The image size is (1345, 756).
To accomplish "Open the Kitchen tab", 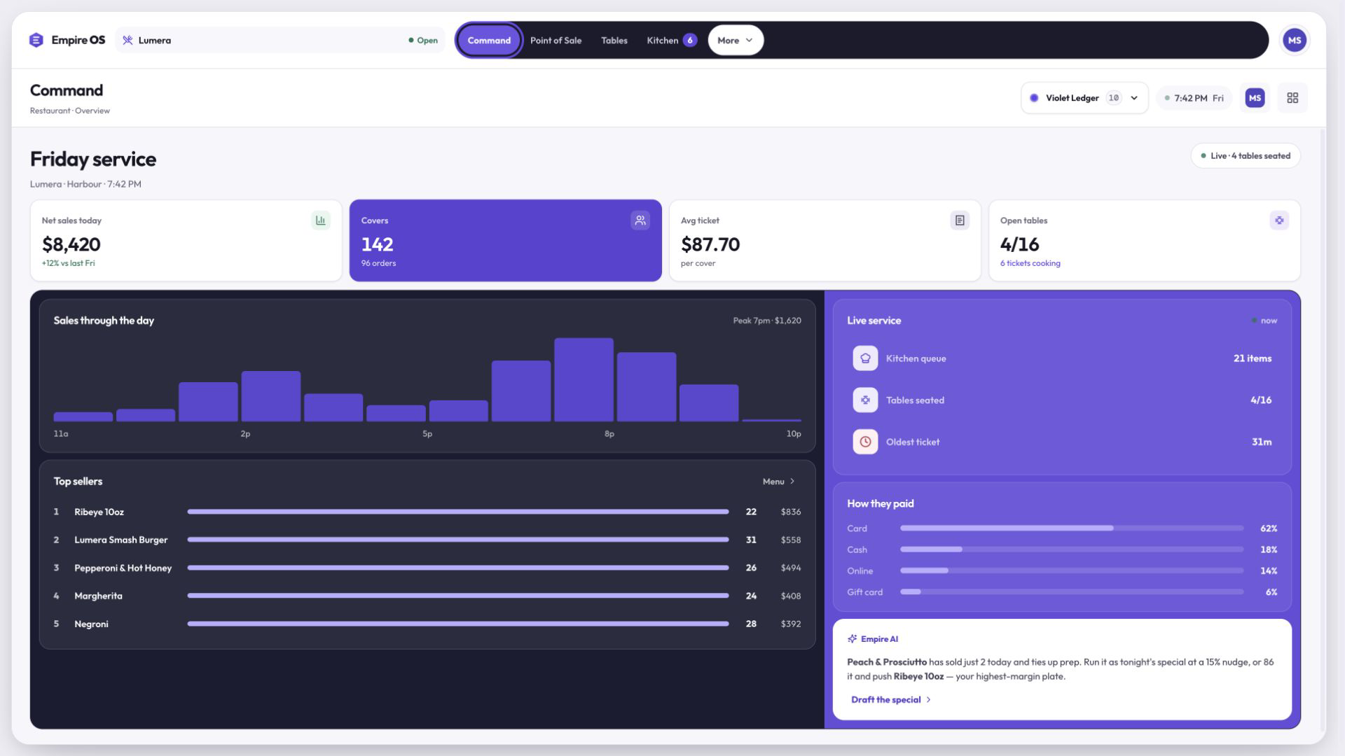I will [670, 40].
